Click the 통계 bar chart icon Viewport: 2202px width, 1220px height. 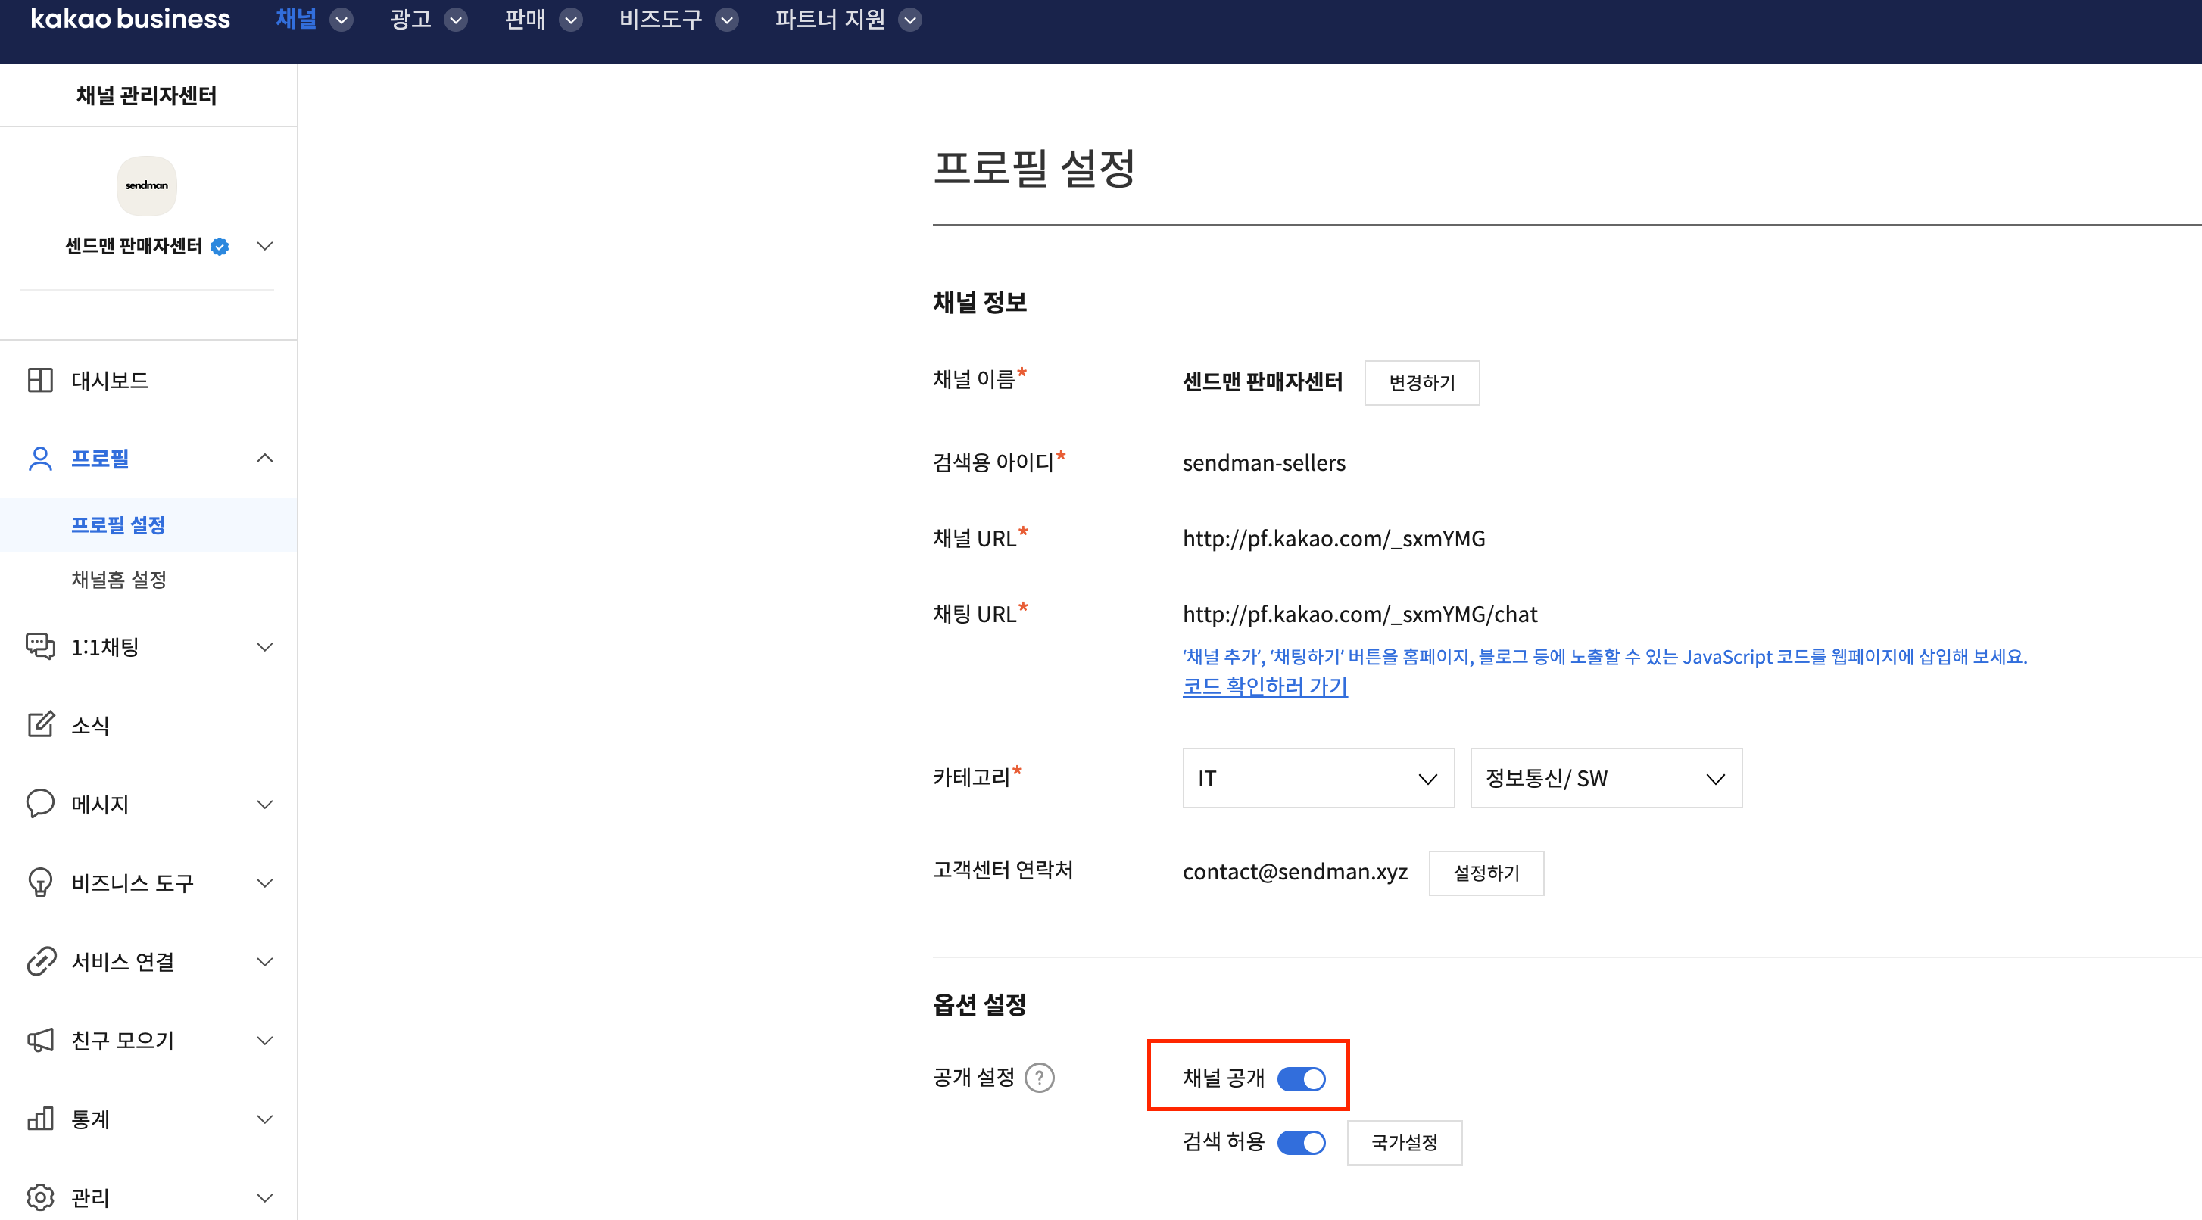39,1119
